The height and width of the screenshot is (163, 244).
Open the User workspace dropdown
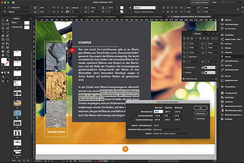pos(216,2)
